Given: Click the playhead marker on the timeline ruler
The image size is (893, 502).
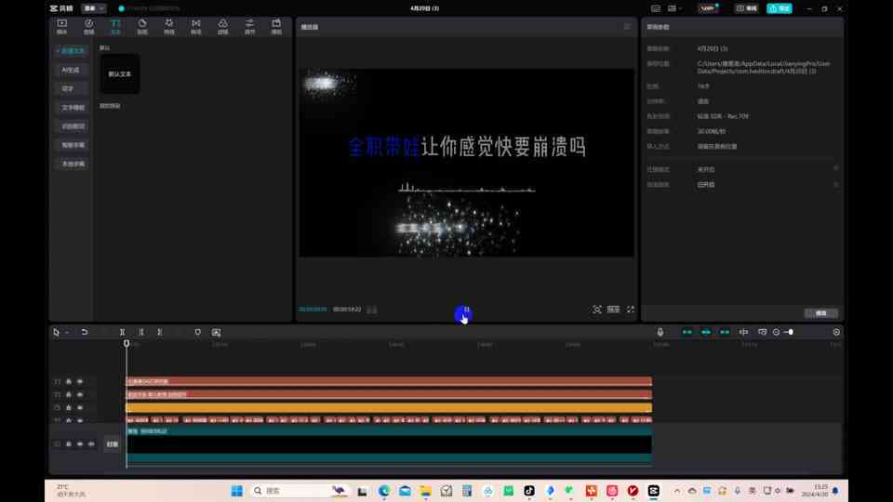Looking at the screenshot, I should [x=127, y=343].
